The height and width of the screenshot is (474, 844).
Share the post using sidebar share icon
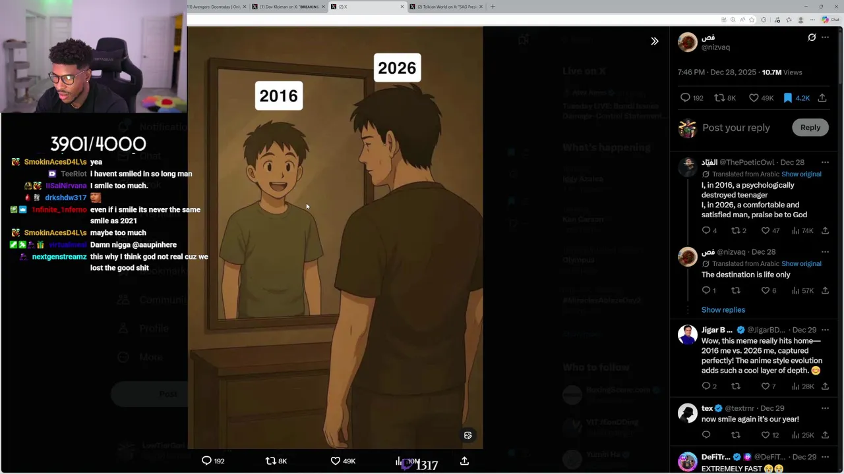coord(822,98)
